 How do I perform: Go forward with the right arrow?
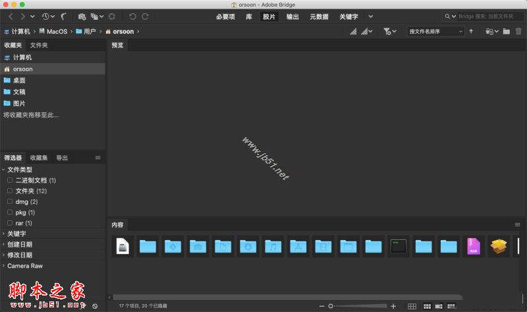tap(22, 16)
